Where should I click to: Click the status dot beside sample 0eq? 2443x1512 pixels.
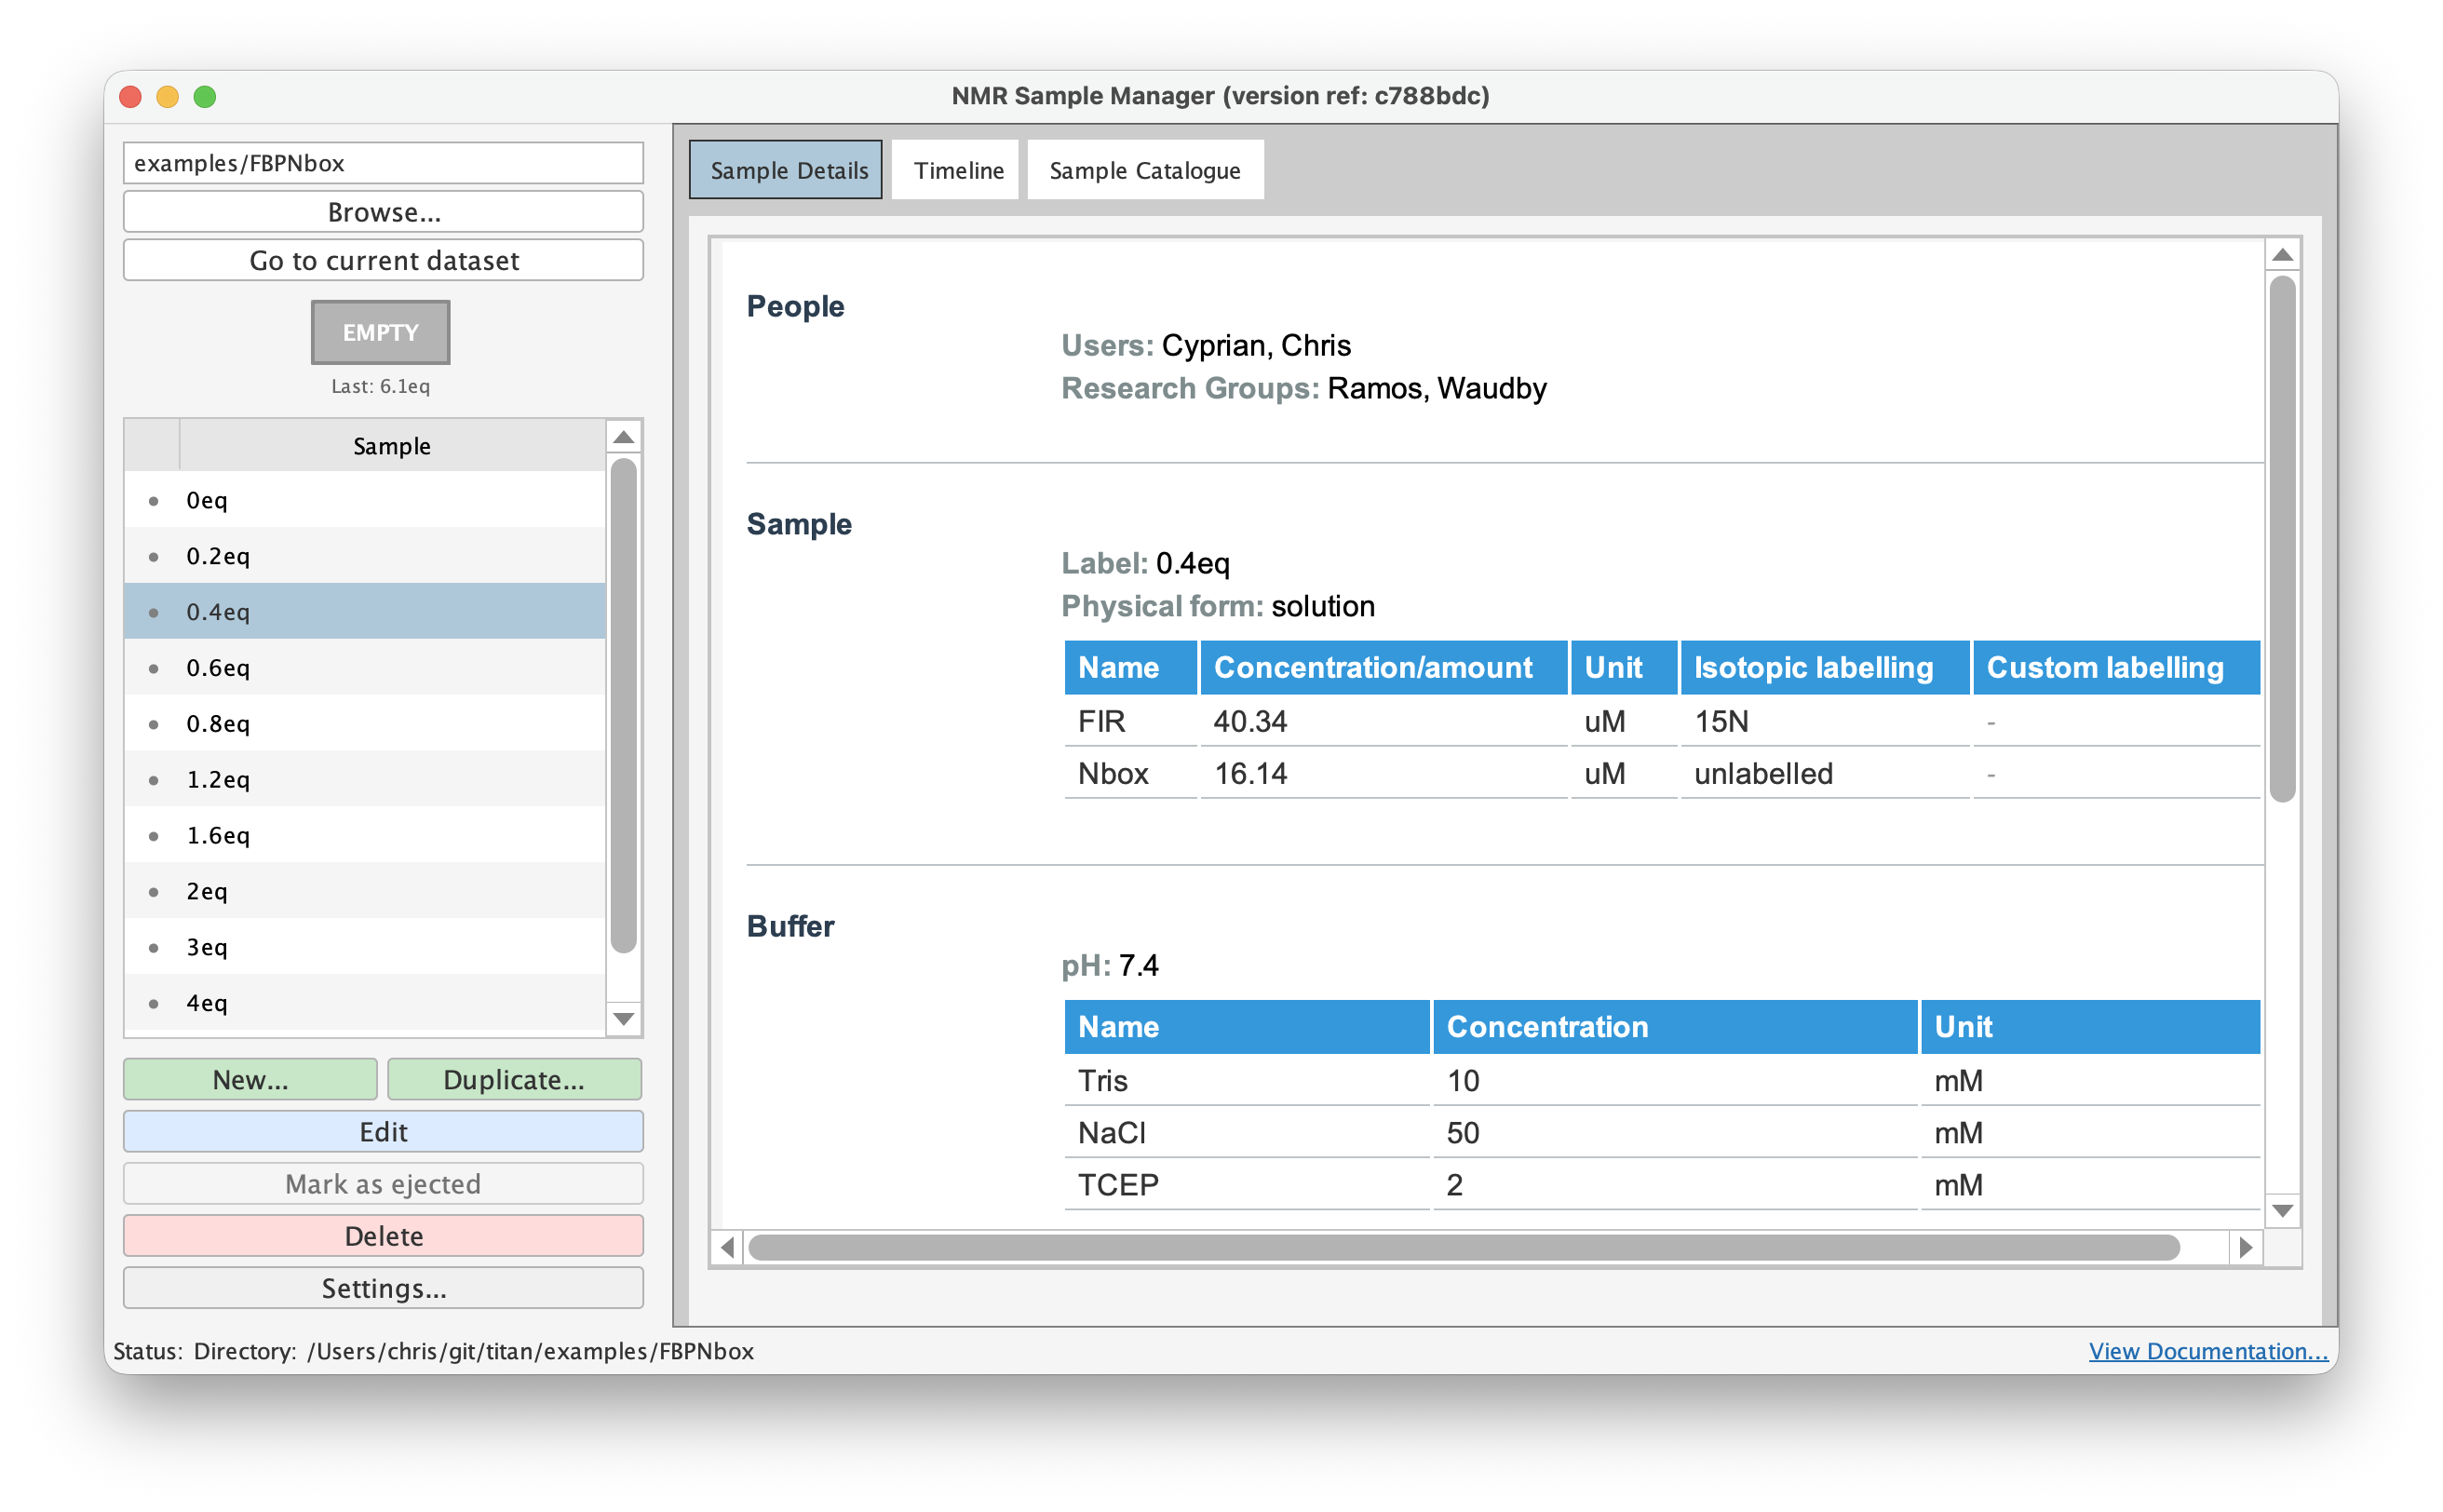pos(153,500)
